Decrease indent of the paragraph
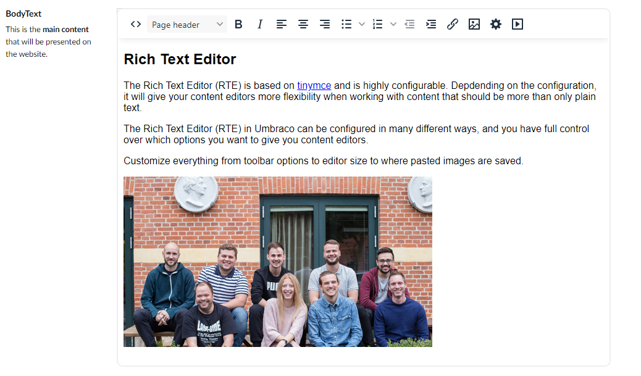The height and width of the screenshot is (376, 641). coord(409,24)
